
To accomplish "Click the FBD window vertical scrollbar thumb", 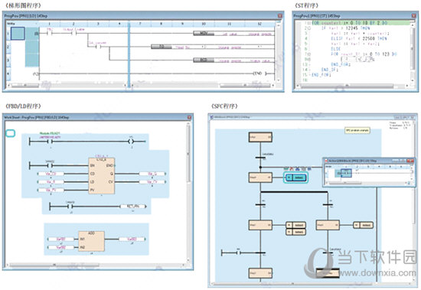I will (188, 153).
